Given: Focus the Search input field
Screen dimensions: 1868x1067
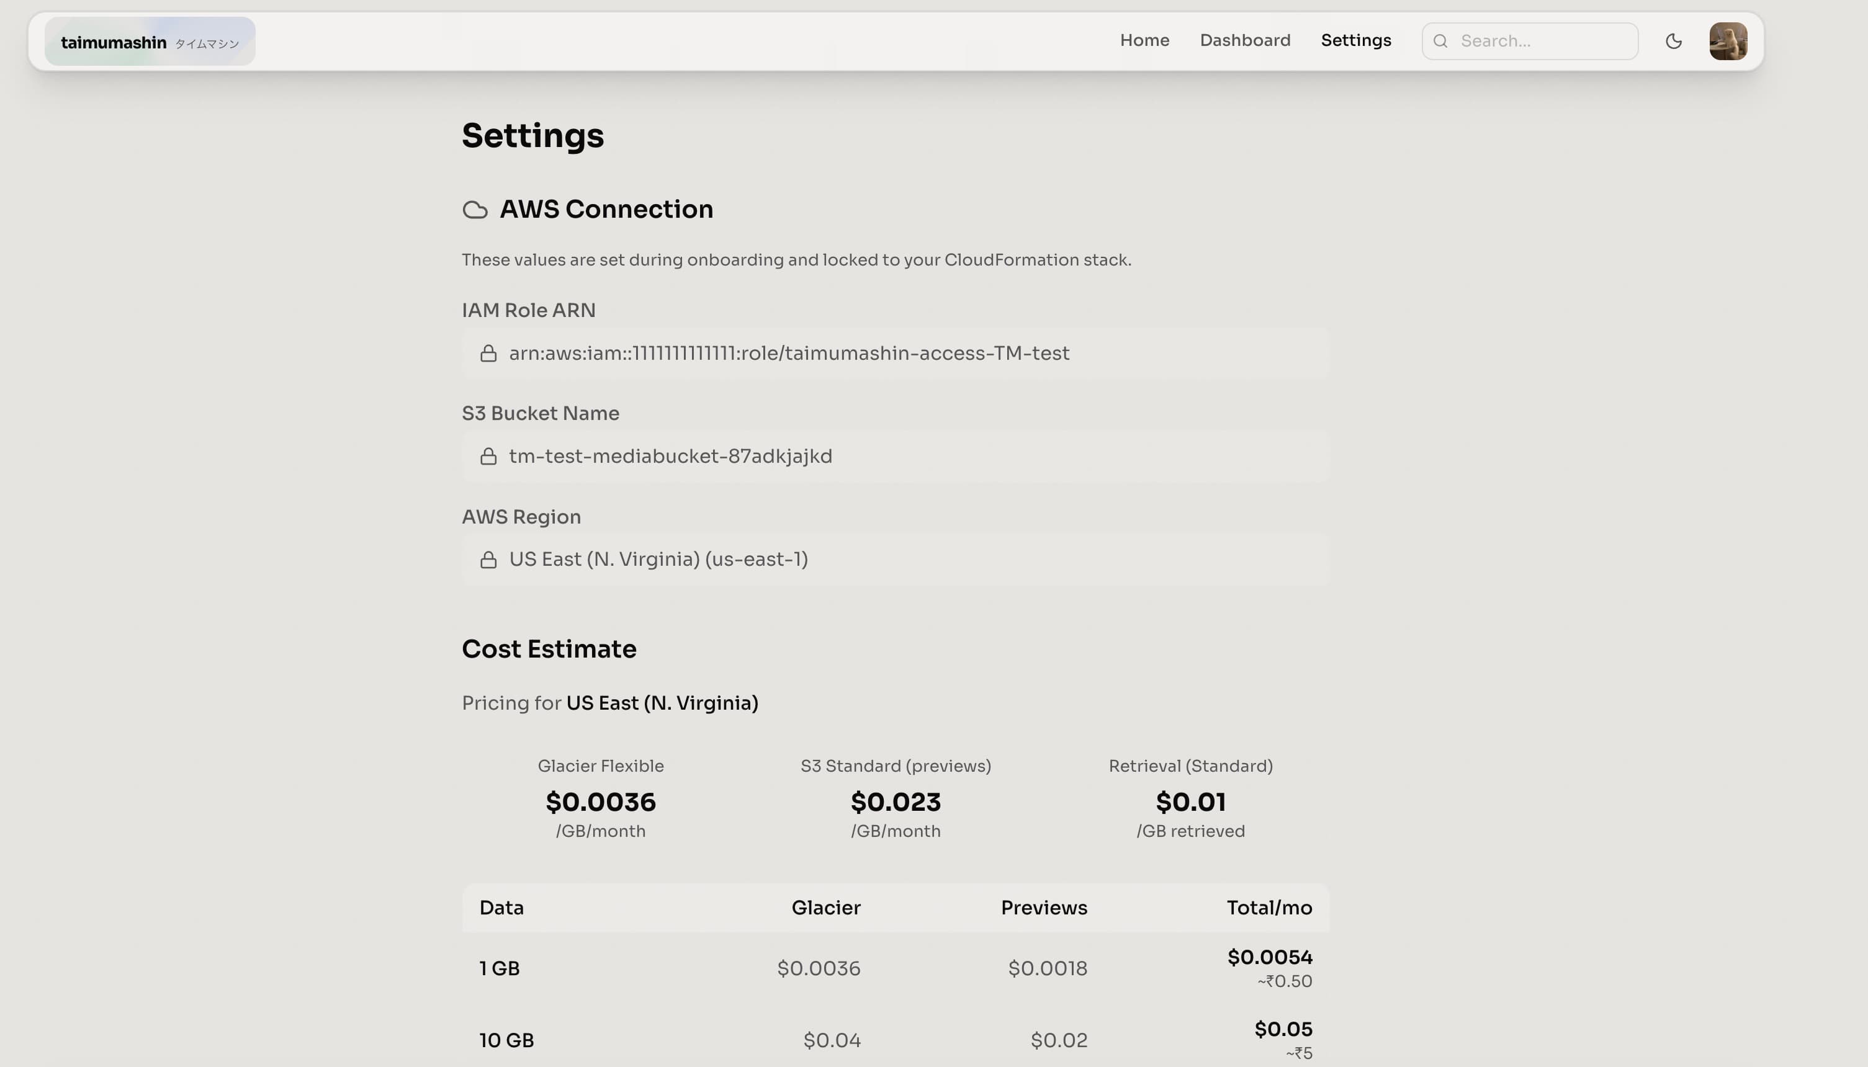Looking at the screenshot, I should click(x=1530, y=41).
